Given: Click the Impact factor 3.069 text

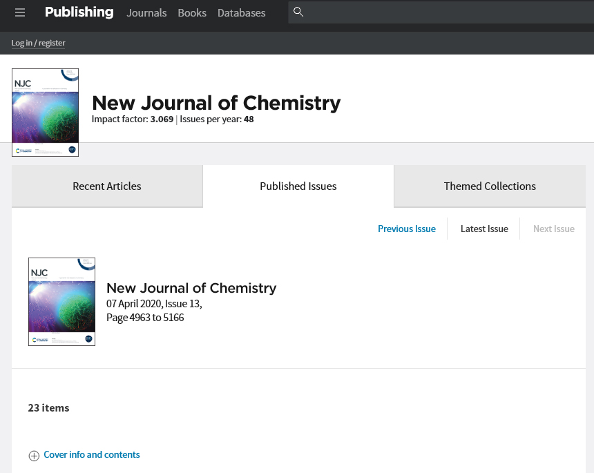Looking at the screenshot, I should pos(133,119).
